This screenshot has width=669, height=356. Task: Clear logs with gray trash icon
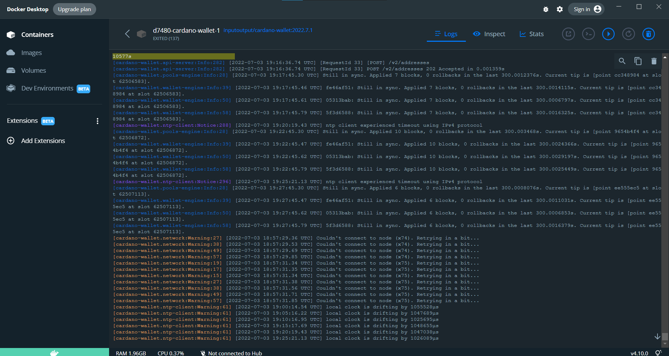coord(654,61)
